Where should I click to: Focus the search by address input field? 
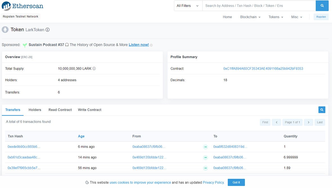point(259,6)
